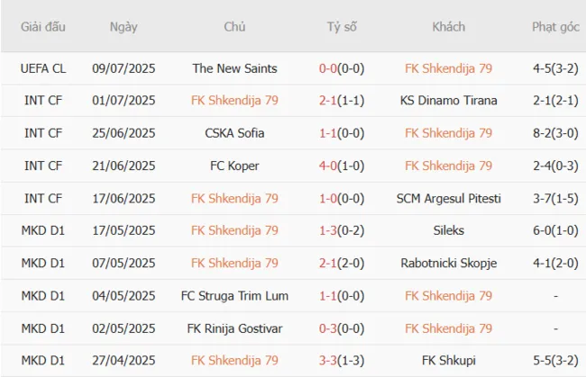This screenshot has height=377, width=586.
Task: Select the "Tỷ số" column header
Action: pyautogui.click(x=342, y=27)
